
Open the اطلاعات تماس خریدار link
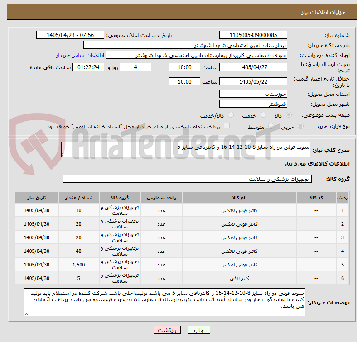[80, 55]
